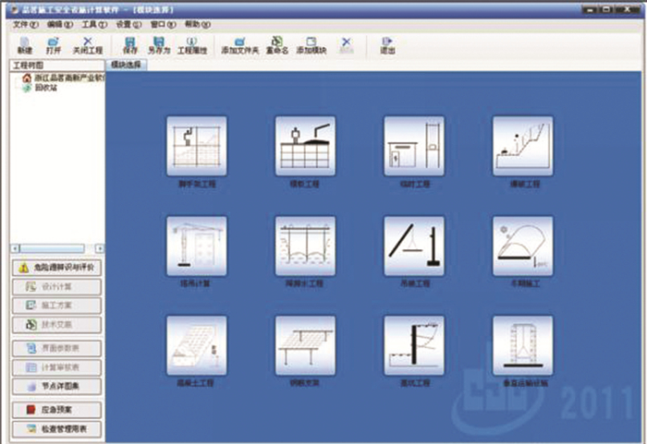Click 添加文件夹 add folder in toolbar

[238, 45]
